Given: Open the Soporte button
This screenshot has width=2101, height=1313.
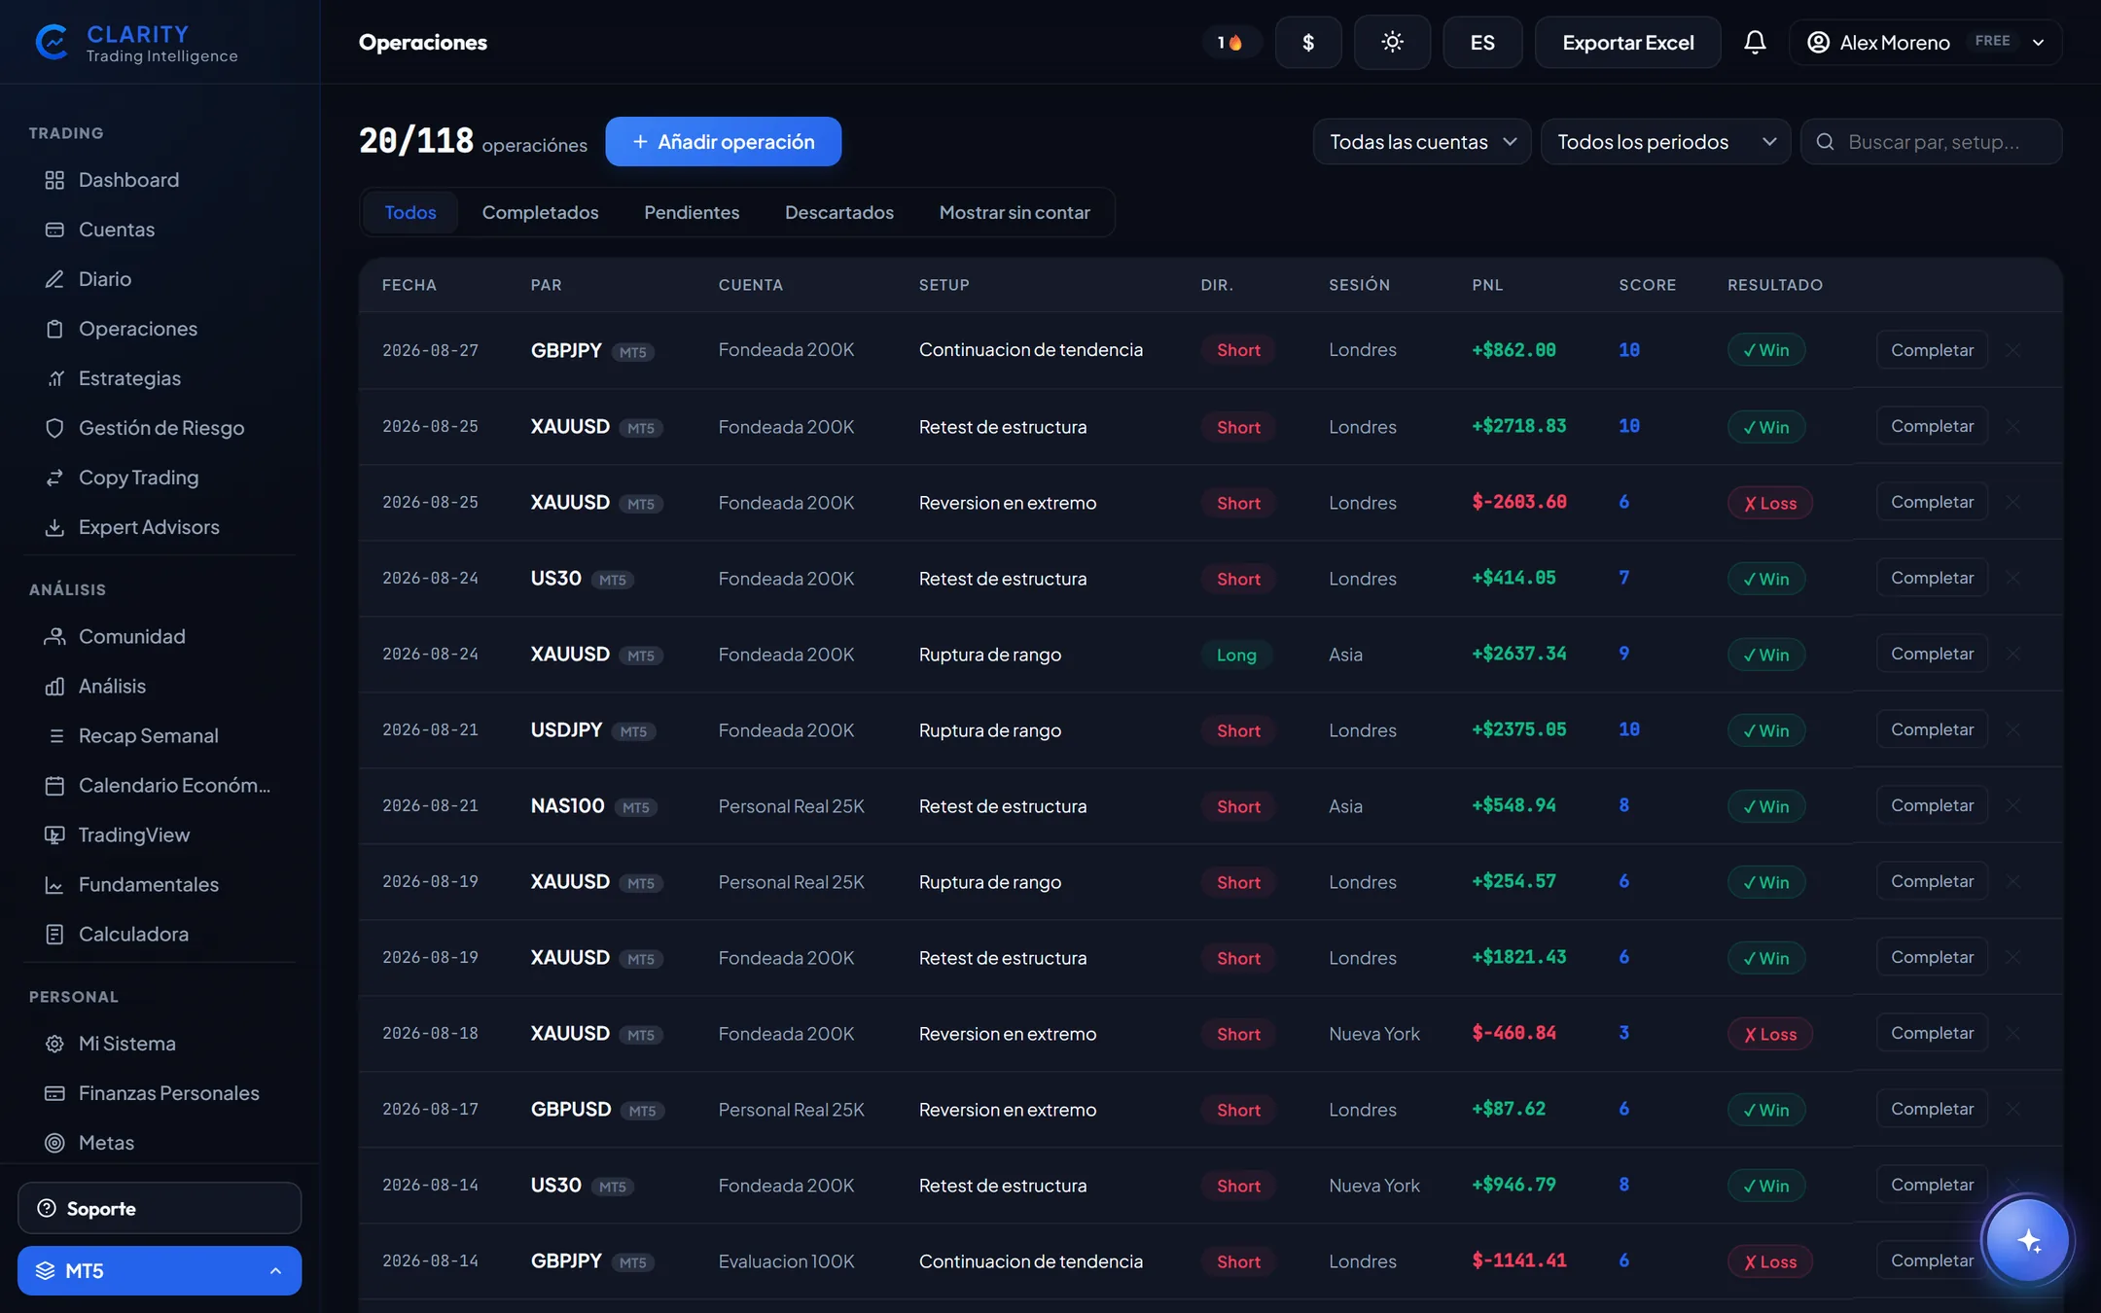Looking at the screenshot, I should point(160,1208).
